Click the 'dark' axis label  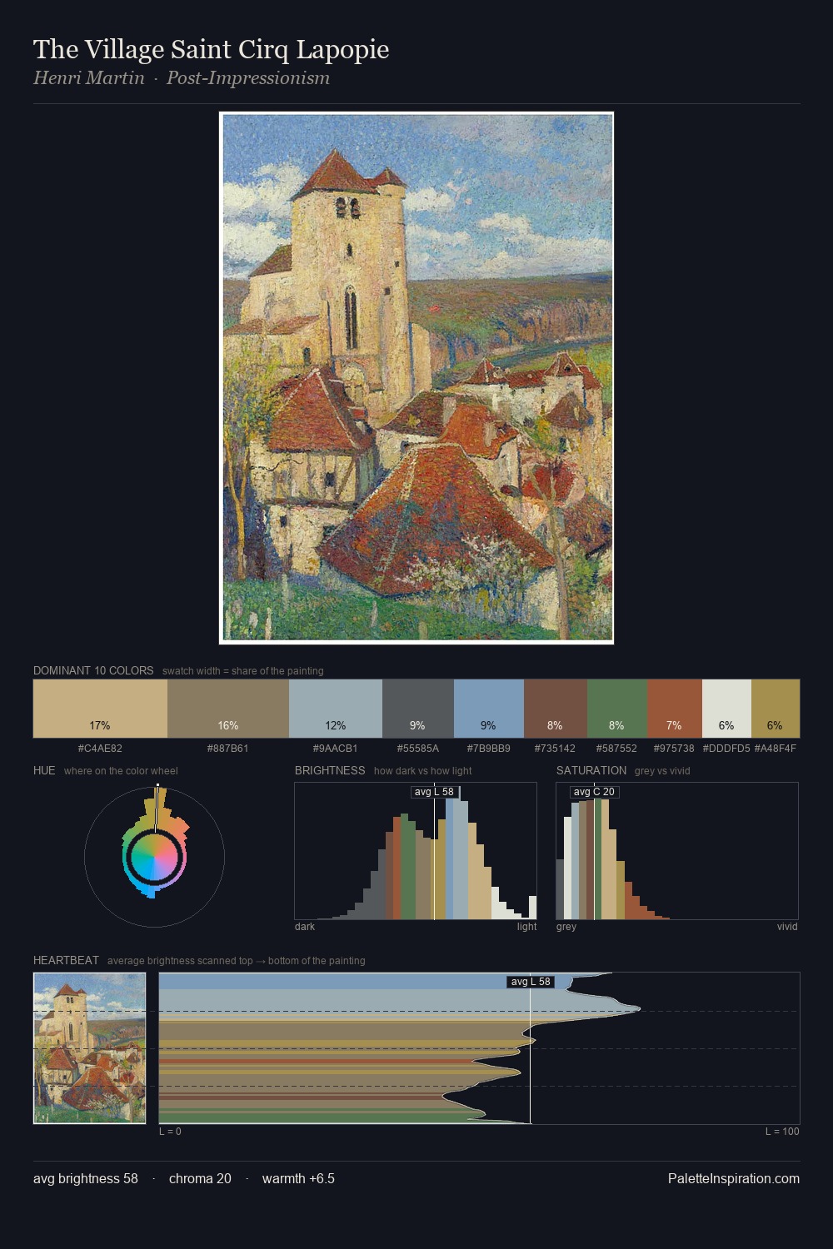[x=305, y=927]
